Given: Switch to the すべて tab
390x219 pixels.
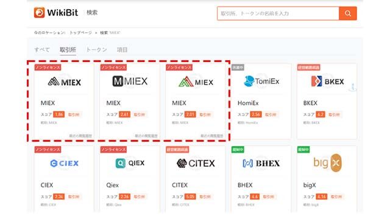Looking at the screenshot, I should tap(42, 50).
